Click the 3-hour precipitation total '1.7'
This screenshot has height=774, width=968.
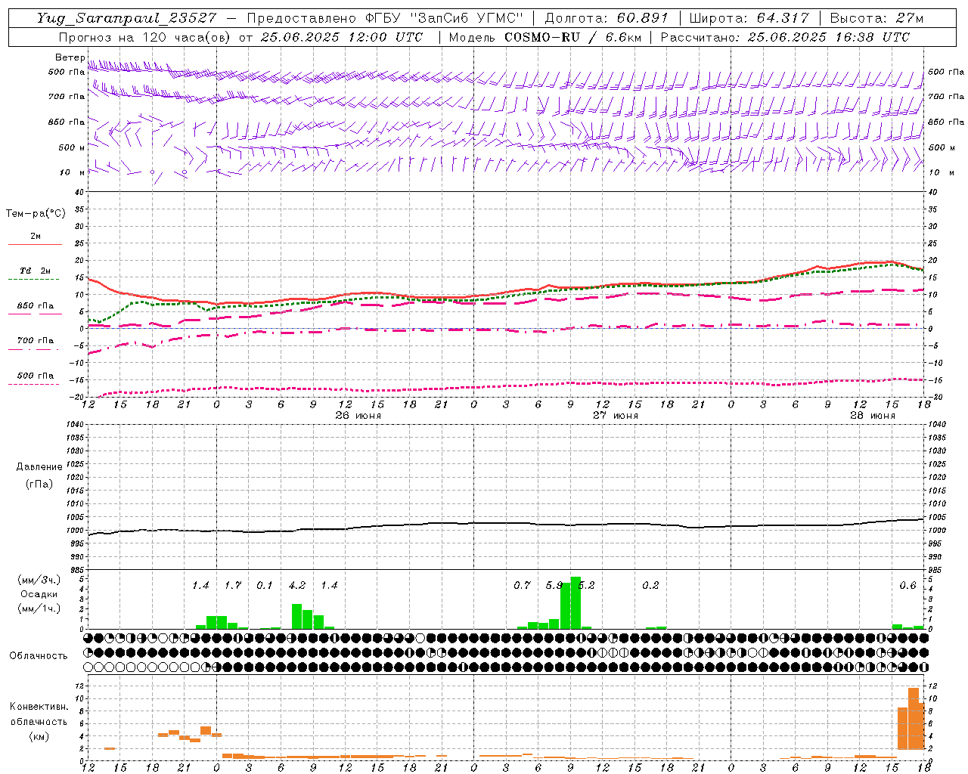[233, 586]
